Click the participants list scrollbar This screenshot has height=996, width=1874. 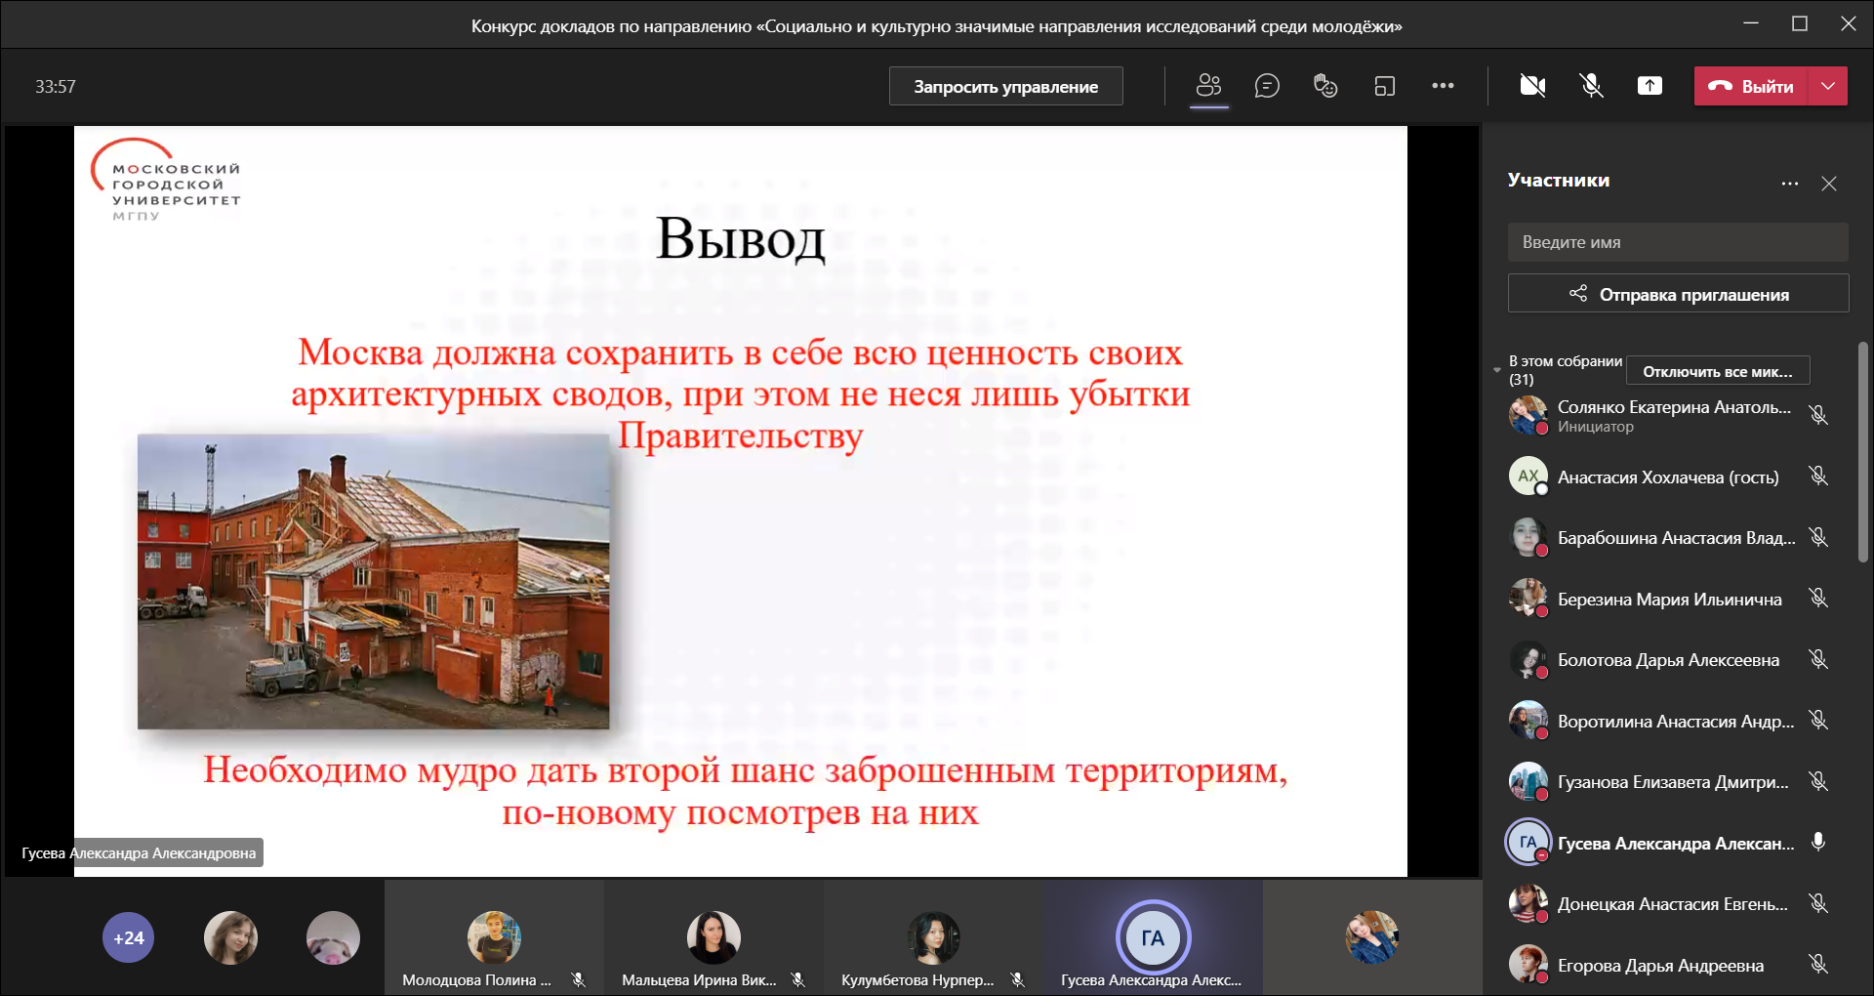(1862, 451)
